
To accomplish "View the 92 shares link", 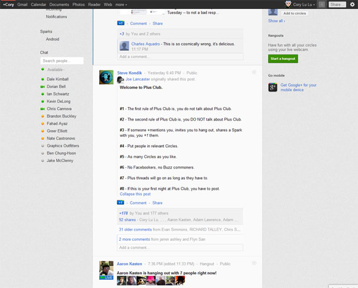I will coord(127,219).
